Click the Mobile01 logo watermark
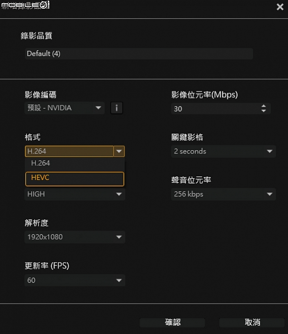The image size is (288, 334). pyautogui.click(x=26, y=5)
